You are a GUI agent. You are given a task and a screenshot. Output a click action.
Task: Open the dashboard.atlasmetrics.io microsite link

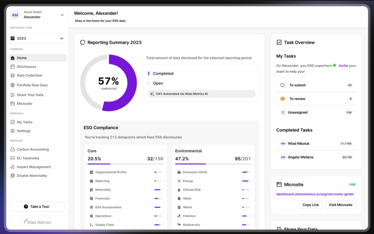315,194
